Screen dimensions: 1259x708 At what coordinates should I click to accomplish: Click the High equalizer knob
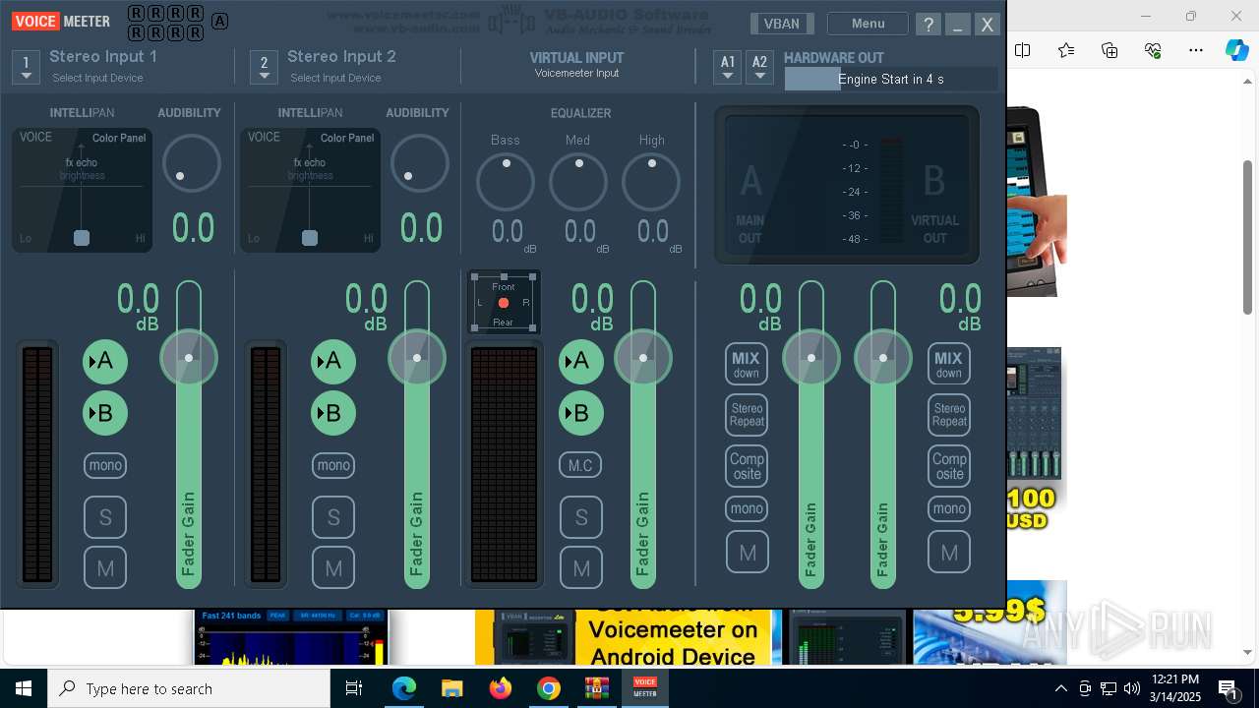click(x=651, y=182)
